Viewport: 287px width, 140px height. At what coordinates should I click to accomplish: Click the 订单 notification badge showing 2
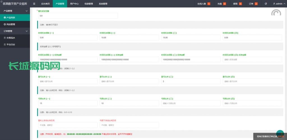pyautogui.click(x=256, y=4)
